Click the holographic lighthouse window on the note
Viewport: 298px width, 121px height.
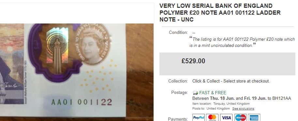pyautogui.click(x=57, y=50)
